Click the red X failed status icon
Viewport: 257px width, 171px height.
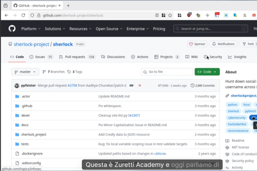point(140,86)
